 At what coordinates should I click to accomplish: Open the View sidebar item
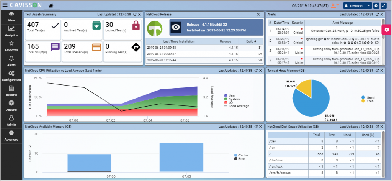[x=11, y=17]
